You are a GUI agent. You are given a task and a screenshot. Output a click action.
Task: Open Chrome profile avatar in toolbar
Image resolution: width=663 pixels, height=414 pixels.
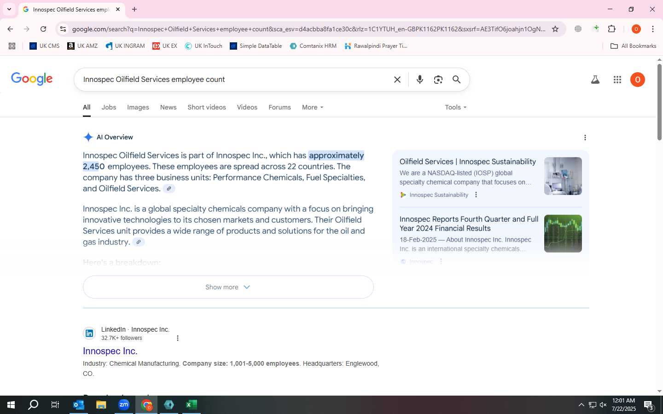click(636, 29)
